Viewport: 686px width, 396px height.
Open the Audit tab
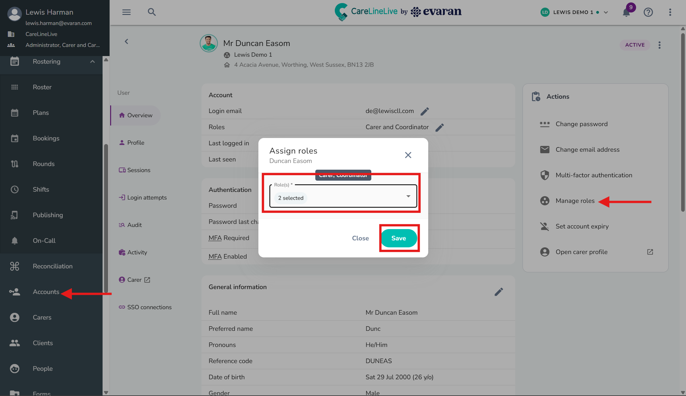point(135,225)
